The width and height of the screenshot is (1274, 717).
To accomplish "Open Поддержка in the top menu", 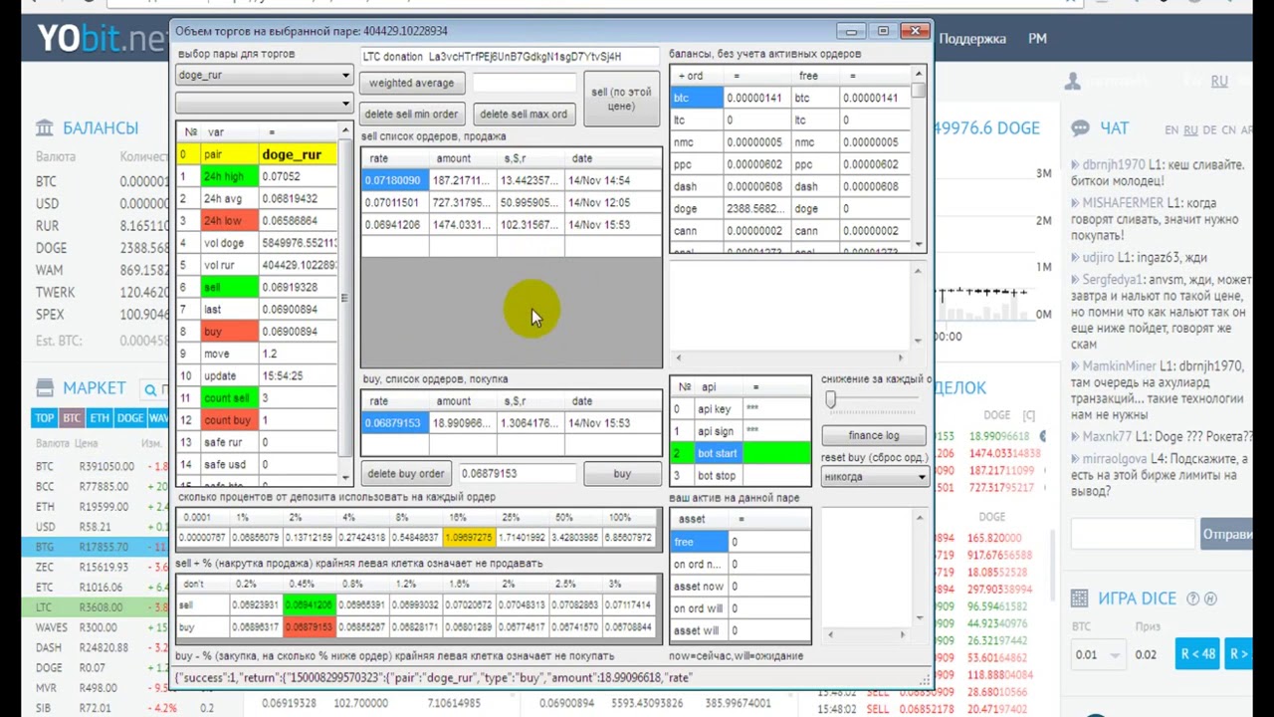I will point(972,38).
